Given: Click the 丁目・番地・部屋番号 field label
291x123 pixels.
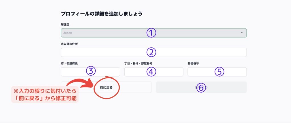Looking at the screenshot, I should click(x=139, y=64).
